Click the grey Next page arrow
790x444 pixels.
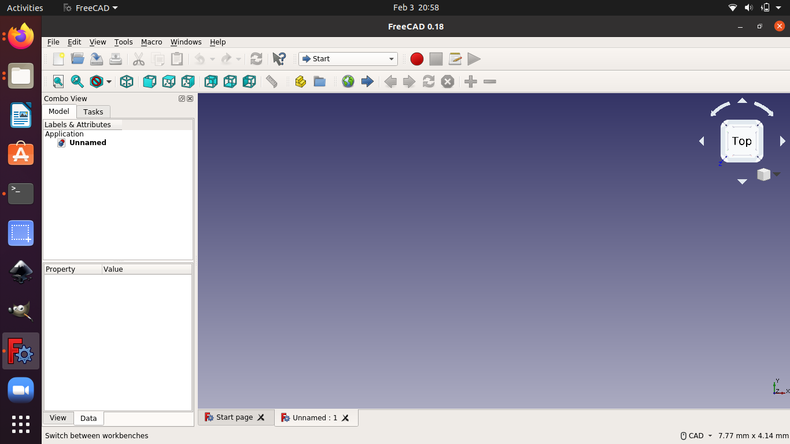[x=409, y=82]
